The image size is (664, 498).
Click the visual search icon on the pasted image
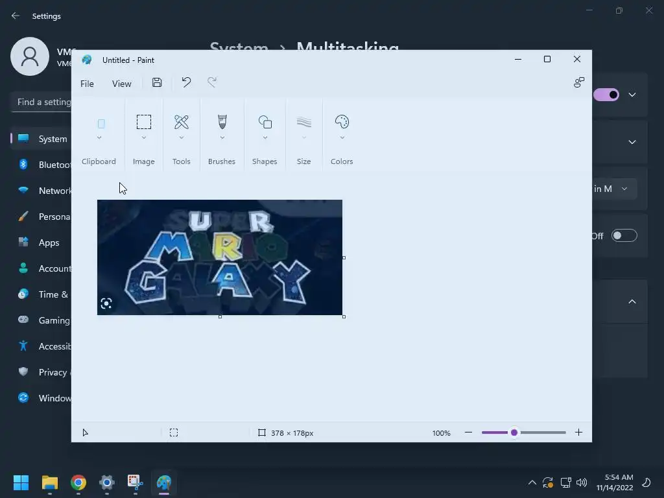[106, 303]
